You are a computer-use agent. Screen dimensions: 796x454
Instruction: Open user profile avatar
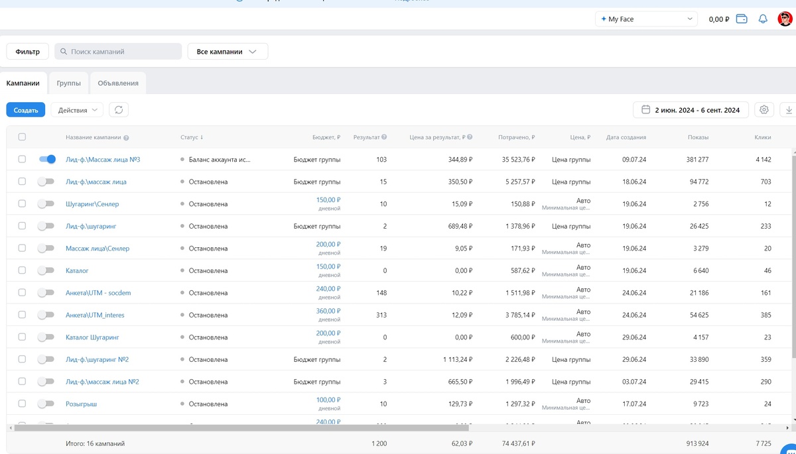(785, 19)
